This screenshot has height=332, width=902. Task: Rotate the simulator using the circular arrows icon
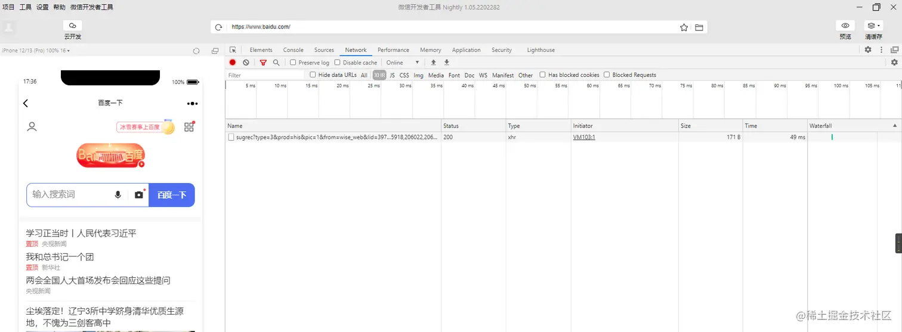pyautogui.click(x=196, y=51)
